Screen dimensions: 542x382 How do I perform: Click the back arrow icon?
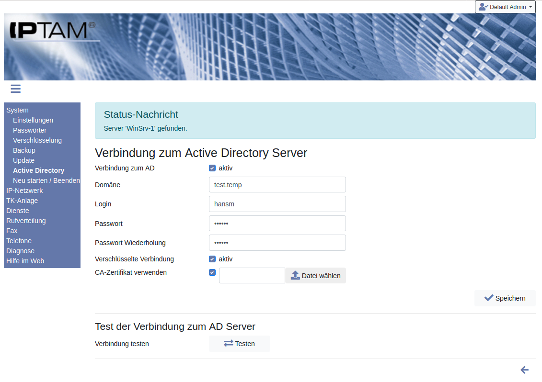click(x=524, y=370)
